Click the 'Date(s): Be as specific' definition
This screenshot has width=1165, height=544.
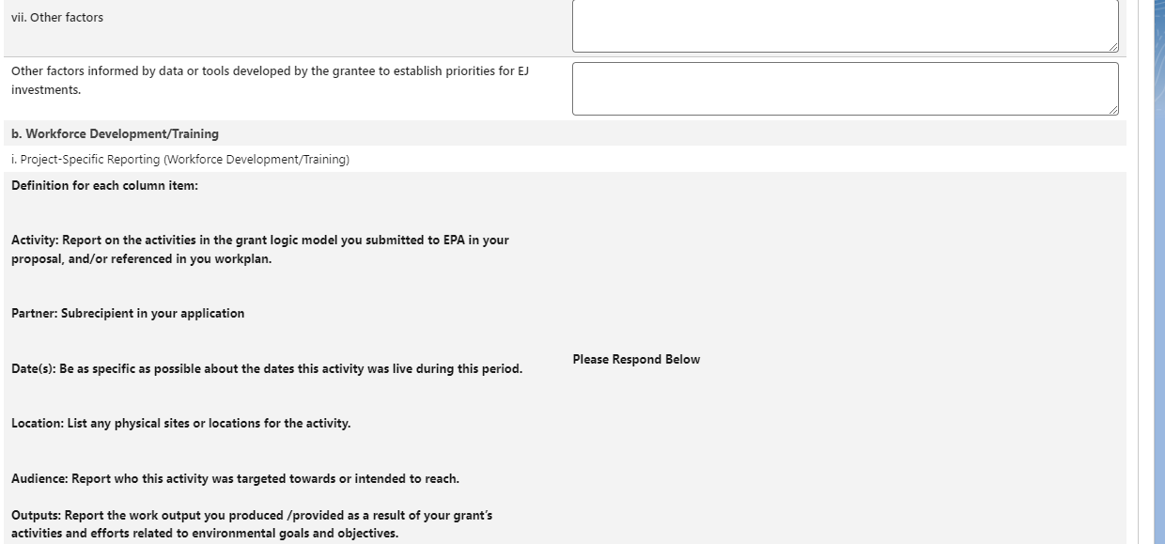267,369
